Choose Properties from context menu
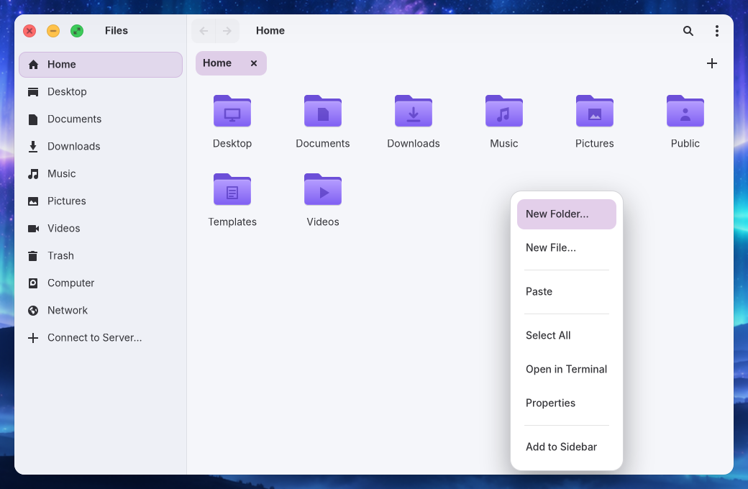Screen dimensions: 748x489 point(567,403)
